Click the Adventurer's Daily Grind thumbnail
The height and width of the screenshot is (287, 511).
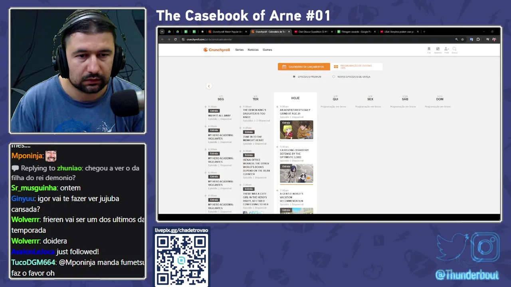click(297, 130)
